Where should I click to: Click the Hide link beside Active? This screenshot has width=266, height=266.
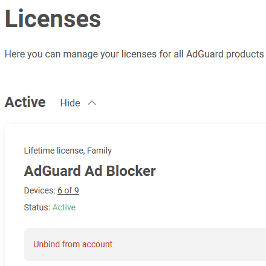tap(70, 103)
